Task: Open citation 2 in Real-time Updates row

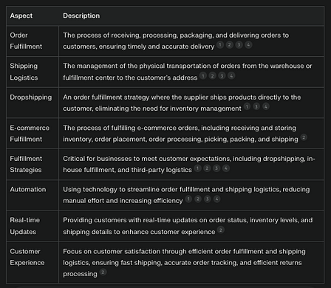Action: (221, 230)
